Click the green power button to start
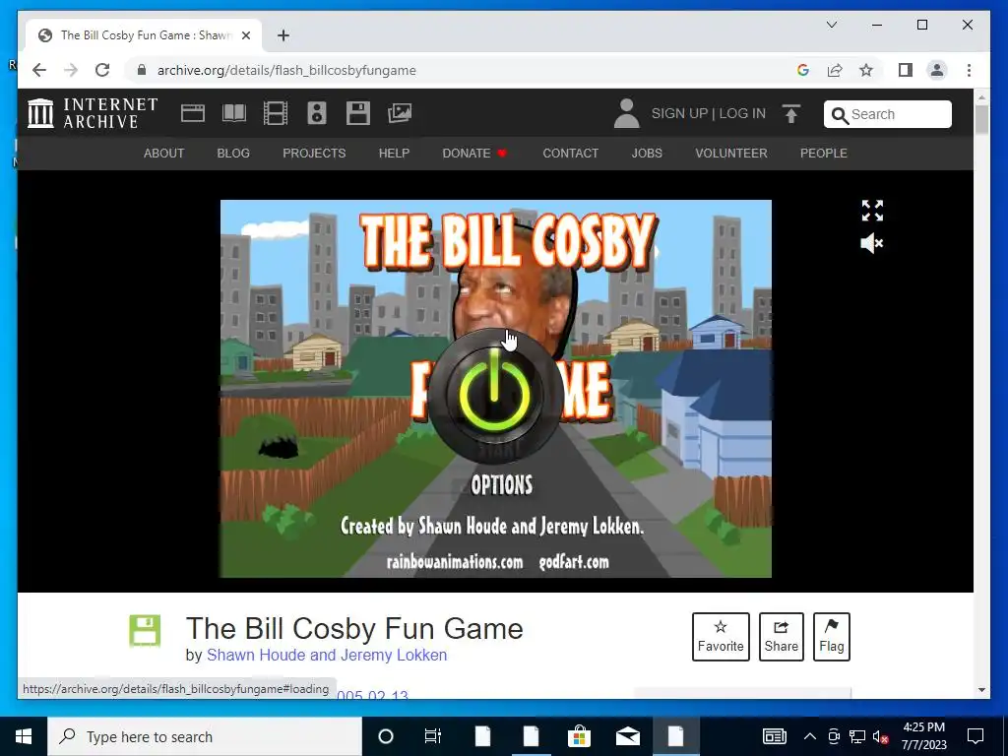The height and width of the screenshot is (756, 1008). [494, 395]
